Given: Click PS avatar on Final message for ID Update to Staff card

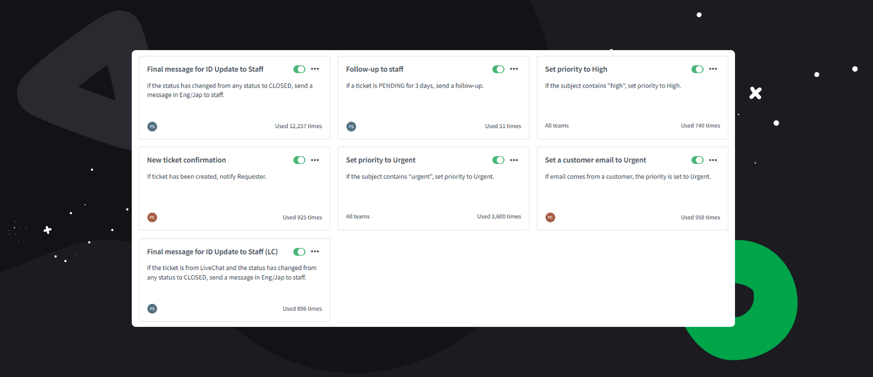Looking at the screenshot, I should click(x=152, y=126).
